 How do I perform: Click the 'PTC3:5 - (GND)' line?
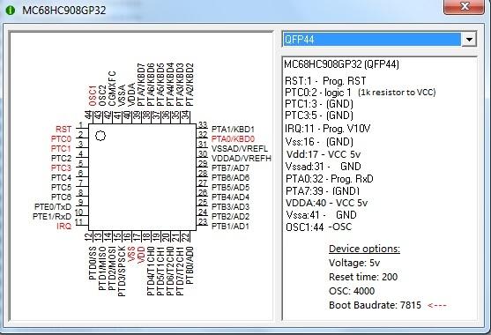(319, 115)
